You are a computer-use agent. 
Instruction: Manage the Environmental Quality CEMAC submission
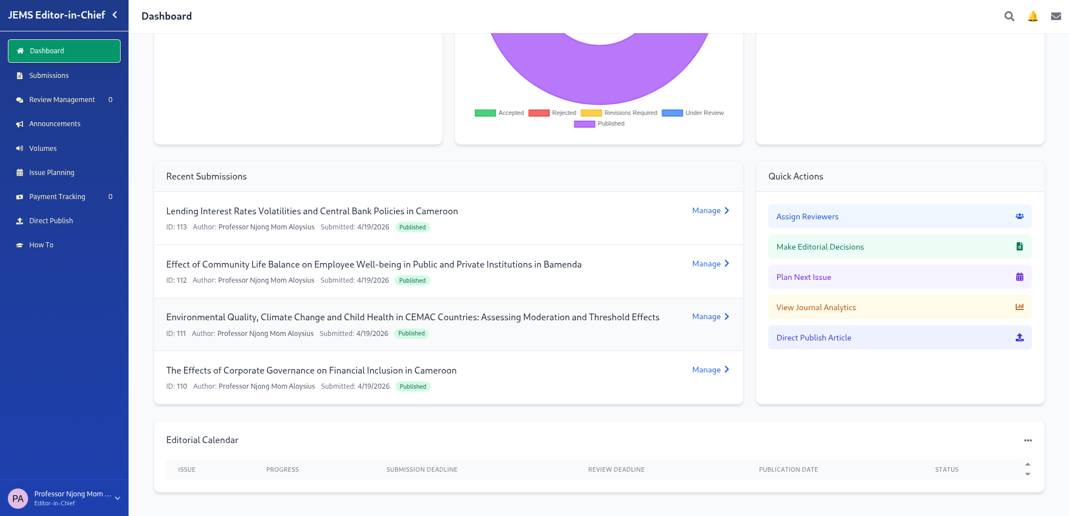tap(710, 316)
